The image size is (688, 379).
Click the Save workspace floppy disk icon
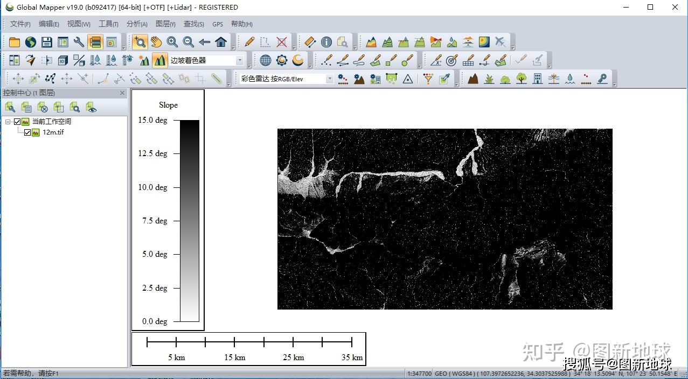(47, 42)
